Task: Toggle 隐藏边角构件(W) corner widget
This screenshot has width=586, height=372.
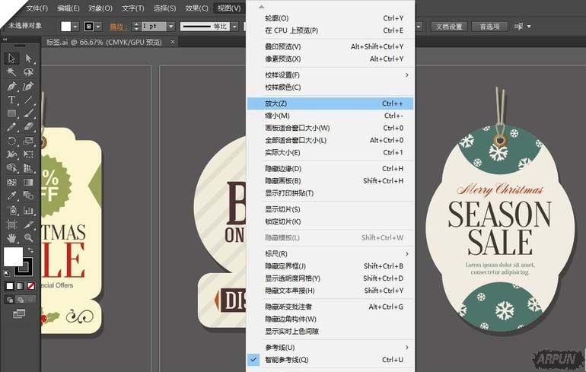Action: click(x=330, y=319)
